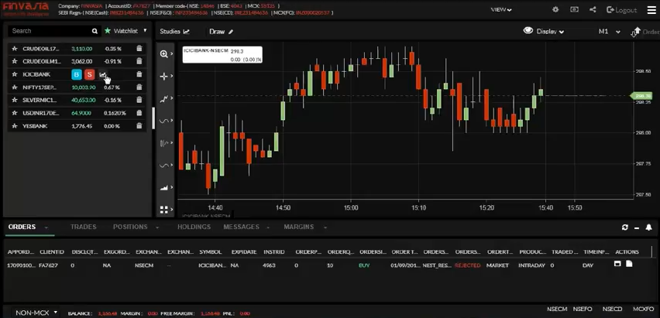The image size is (660, 318).
Task: Open the hamburger menu at top right
Action: coord(651,10)
